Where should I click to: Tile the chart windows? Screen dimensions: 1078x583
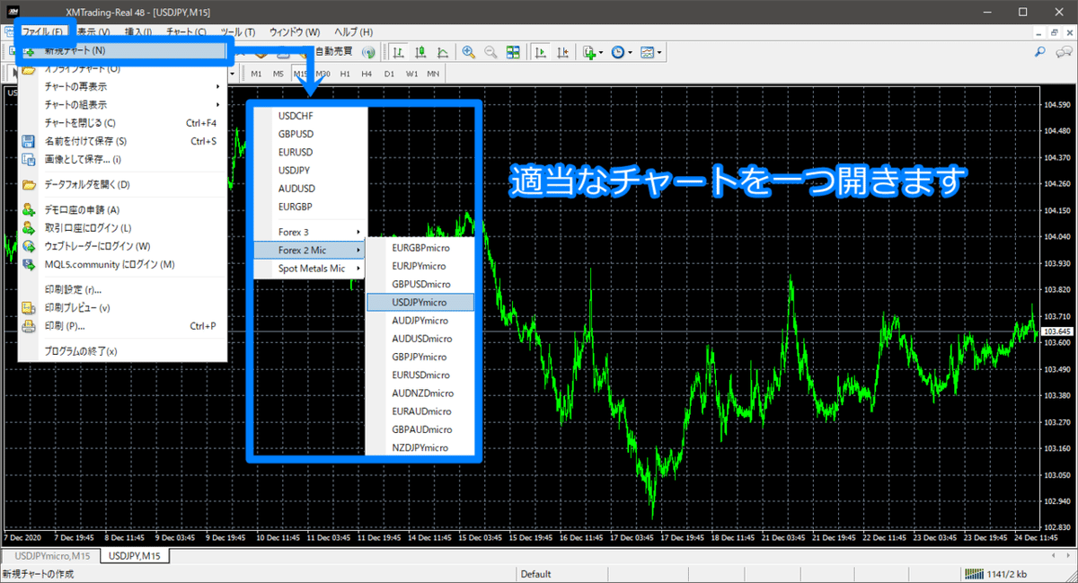click(x=513, y=51)
